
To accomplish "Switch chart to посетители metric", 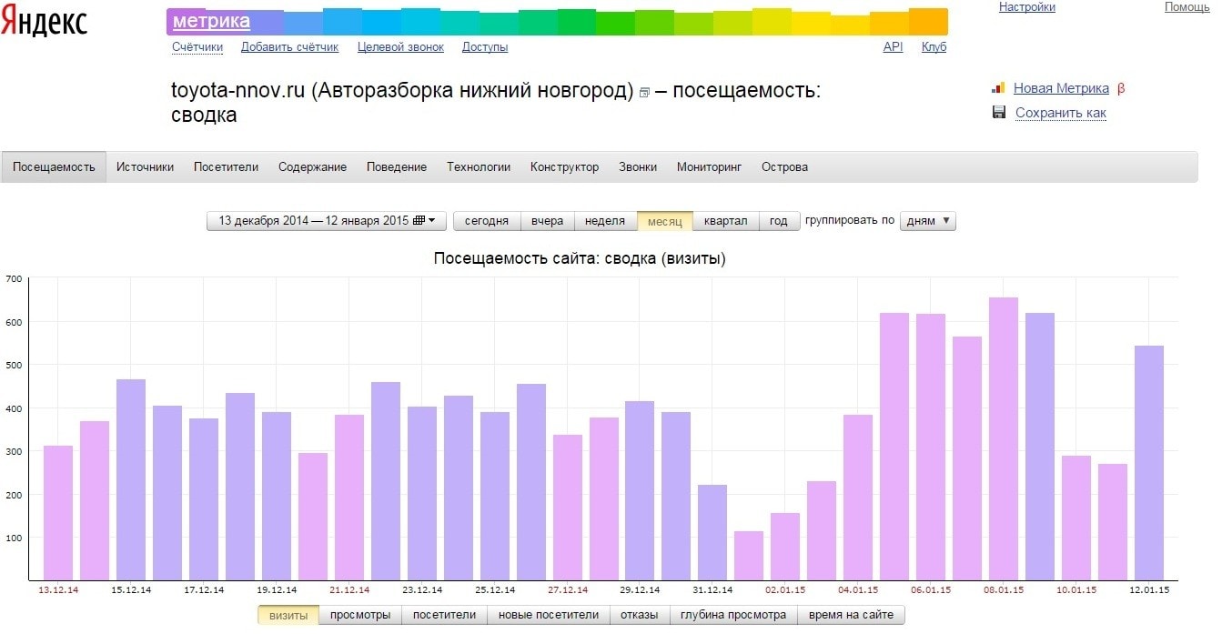I will (444, 615).
